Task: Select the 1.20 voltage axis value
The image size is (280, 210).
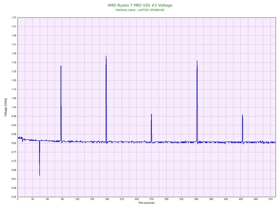Action: point(14,80)
